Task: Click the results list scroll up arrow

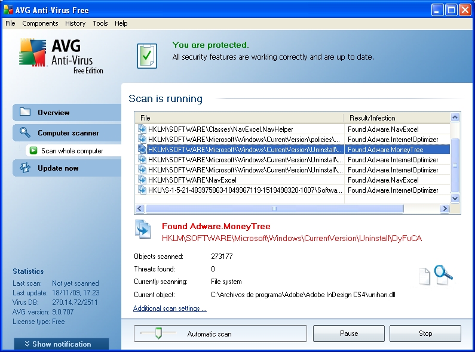Action: point(455,117)
